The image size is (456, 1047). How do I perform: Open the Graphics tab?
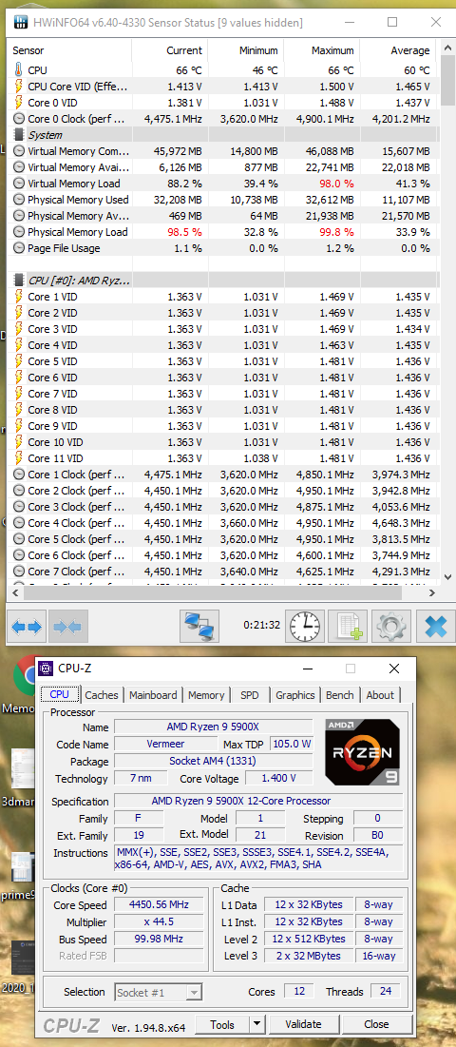[295, 695]
